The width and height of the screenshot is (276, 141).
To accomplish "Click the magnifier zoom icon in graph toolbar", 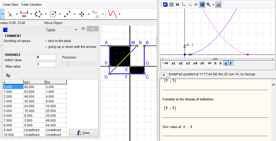I will click(208, 5).
